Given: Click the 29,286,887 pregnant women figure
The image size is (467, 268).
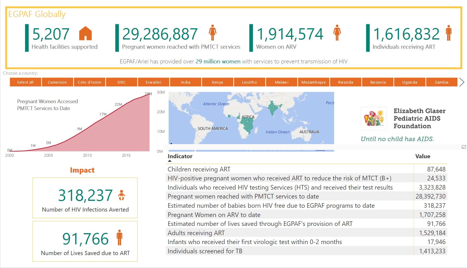Looking at the screenshot, I should coord(160,34).
